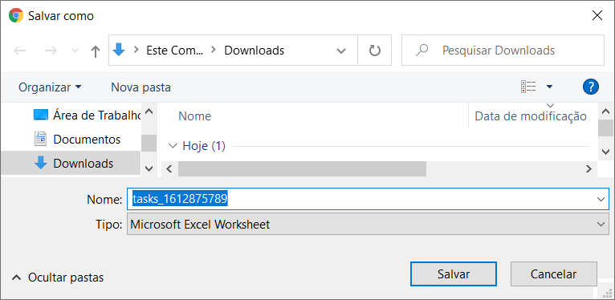Go up one folder level arrow

(96, 51)
